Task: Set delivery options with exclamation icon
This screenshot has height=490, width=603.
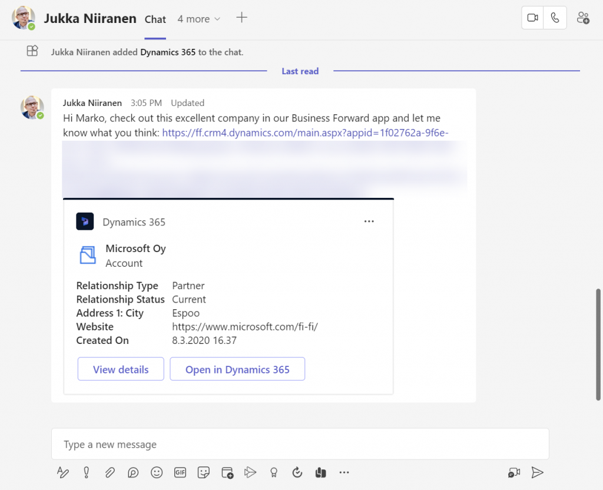Action: coord(87,472)
